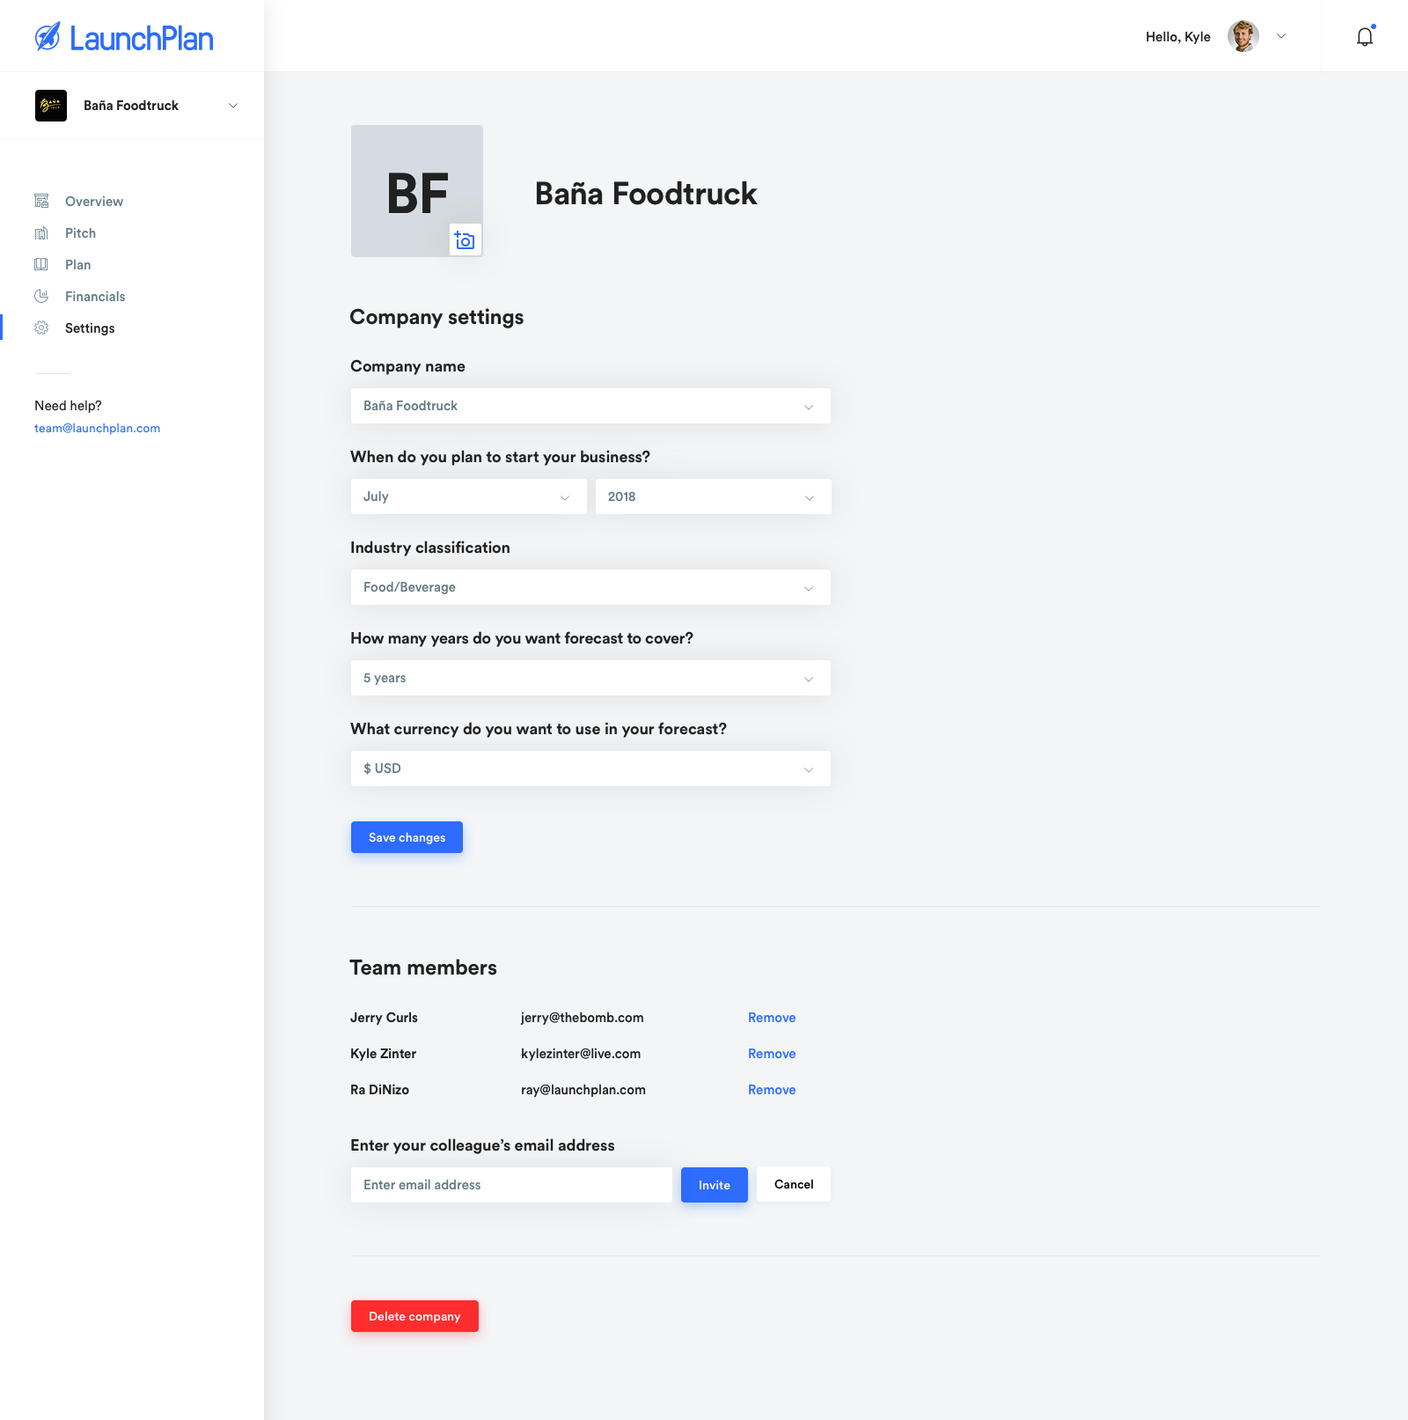This screenshot has width=1408, height=1420.
Task: Click the Settings gear icon
Action: coord(41,328)
